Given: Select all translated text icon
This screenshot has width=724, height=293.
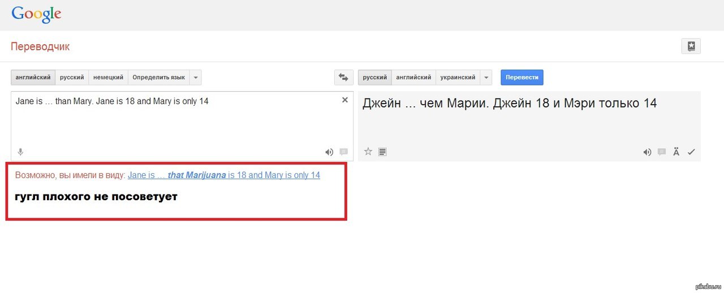Looking at the screenshot, I should [x=383, y=152].
